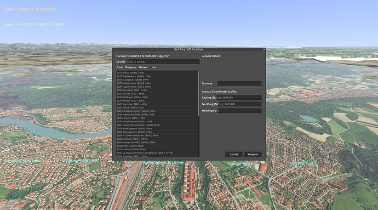Select LSTR Reichenbach airport row

click(157, 76)
